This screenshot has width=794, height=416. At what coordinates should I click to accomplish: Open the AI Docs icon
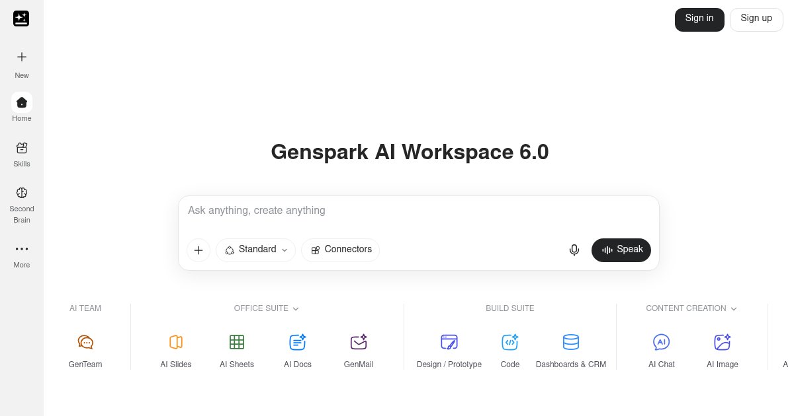pos(298,342)
